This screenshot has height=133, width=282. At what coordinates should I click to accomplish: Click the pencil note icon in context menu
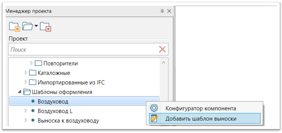(x=155, y=118)
